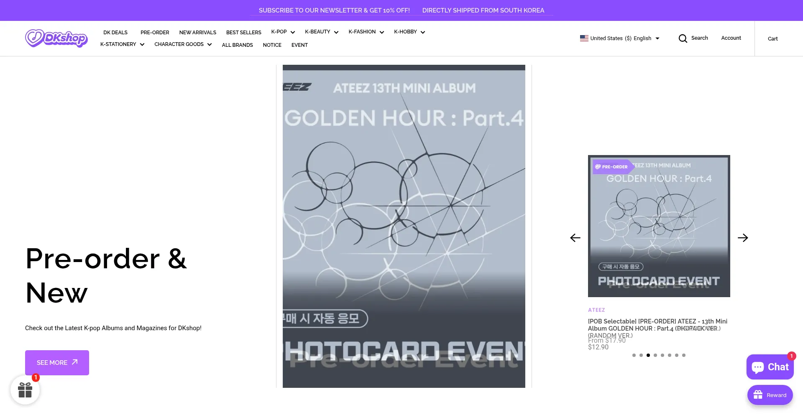View BEST SELLERS
Image resolution: width=803 pixels, height=415 pixels.
coord(244,33)
